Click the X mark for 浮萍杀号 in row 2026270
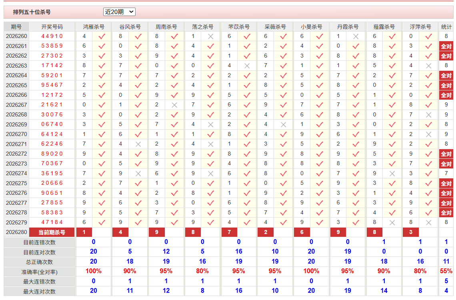The width and height of the screenshot is (456, 300). click(428, 134)
